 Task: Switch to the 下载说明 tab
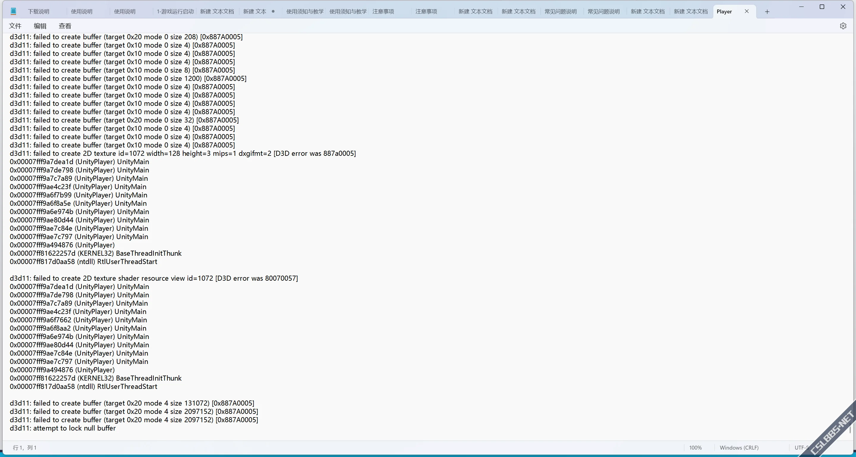point(39,11)
